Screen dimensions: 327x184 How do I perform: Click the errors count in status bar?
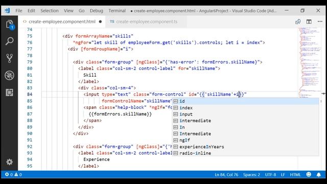(x=9, y=174)
